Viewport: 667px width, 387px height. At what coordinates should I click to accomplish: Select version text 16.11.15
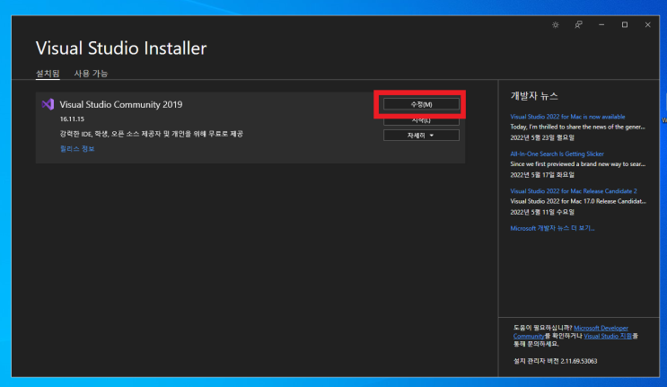pyautogui.click(x=72, y=119)
